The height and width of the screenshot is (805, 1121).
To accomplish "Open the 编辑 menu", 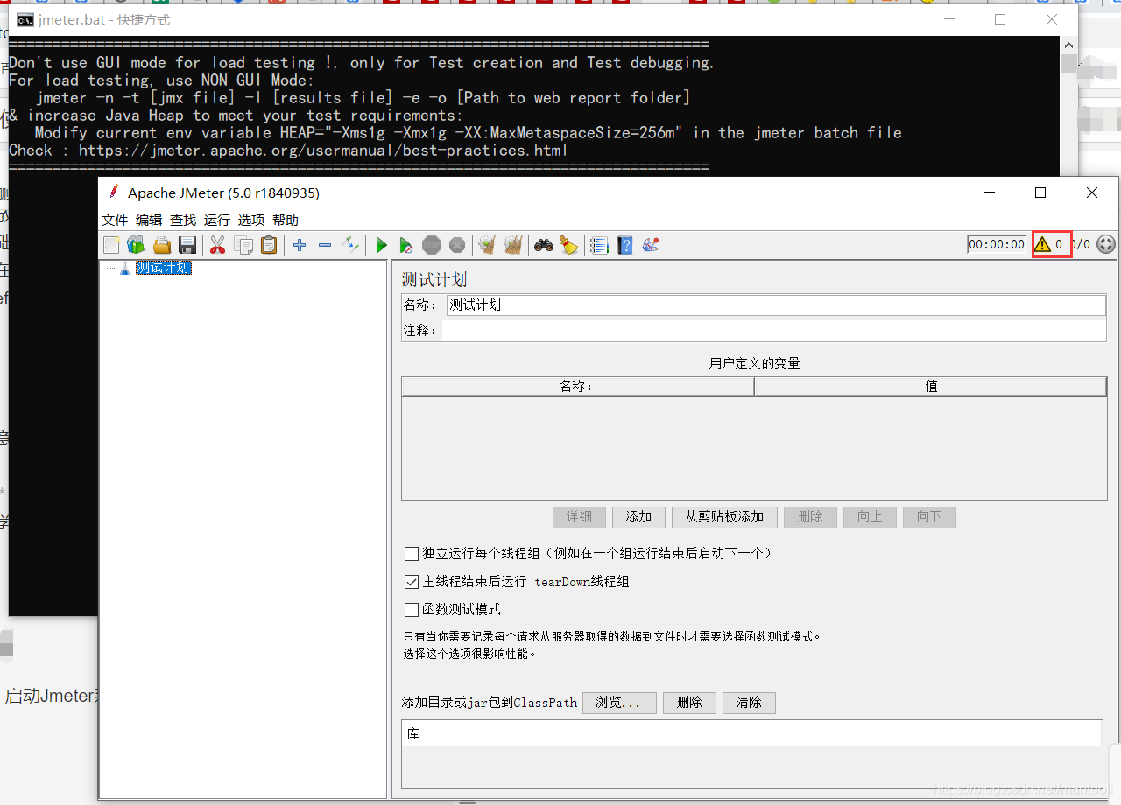I will click(149, 220).
